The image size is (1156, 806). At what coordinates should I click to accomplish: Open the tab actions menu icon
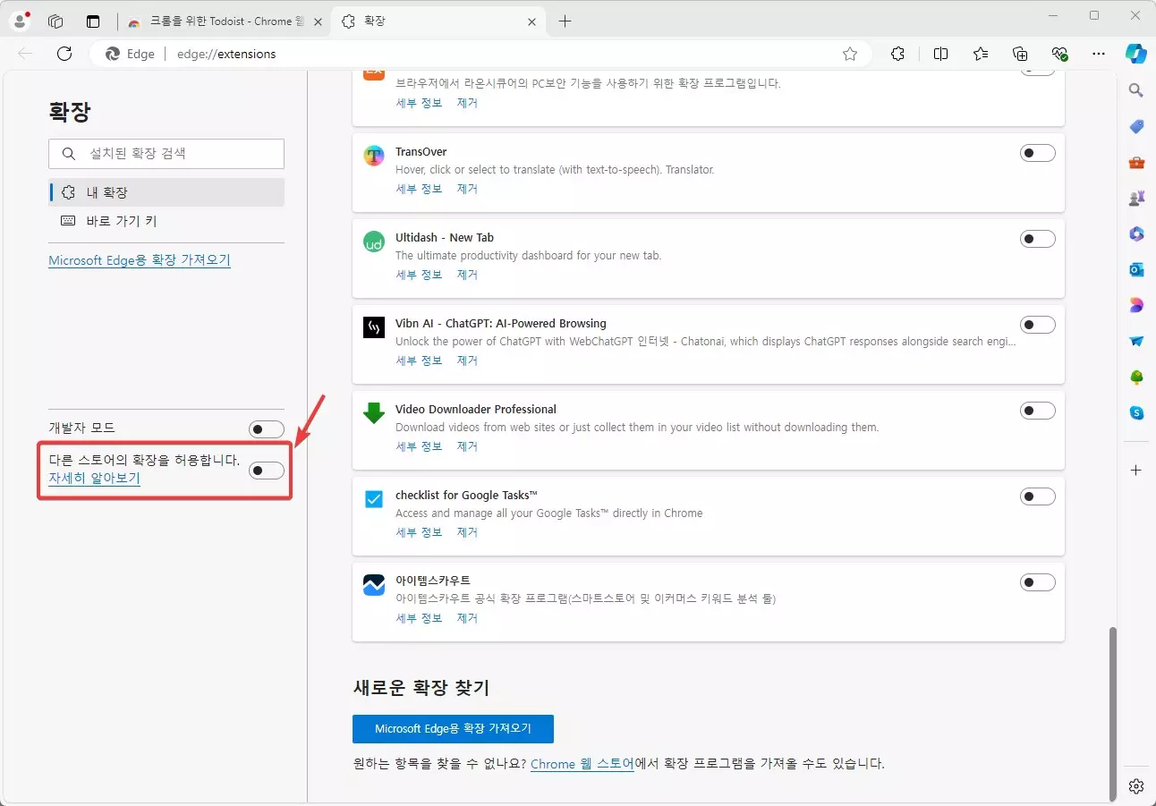click(x=93, y=21)
